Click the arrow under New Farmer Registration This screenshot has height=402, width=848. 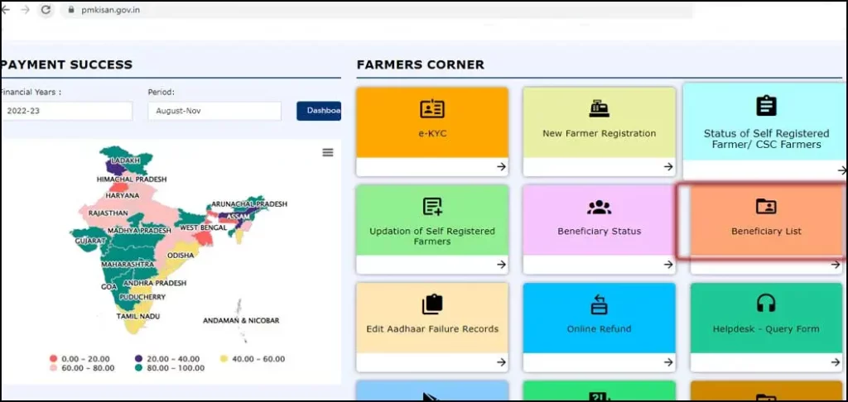(x=668, y=167)
